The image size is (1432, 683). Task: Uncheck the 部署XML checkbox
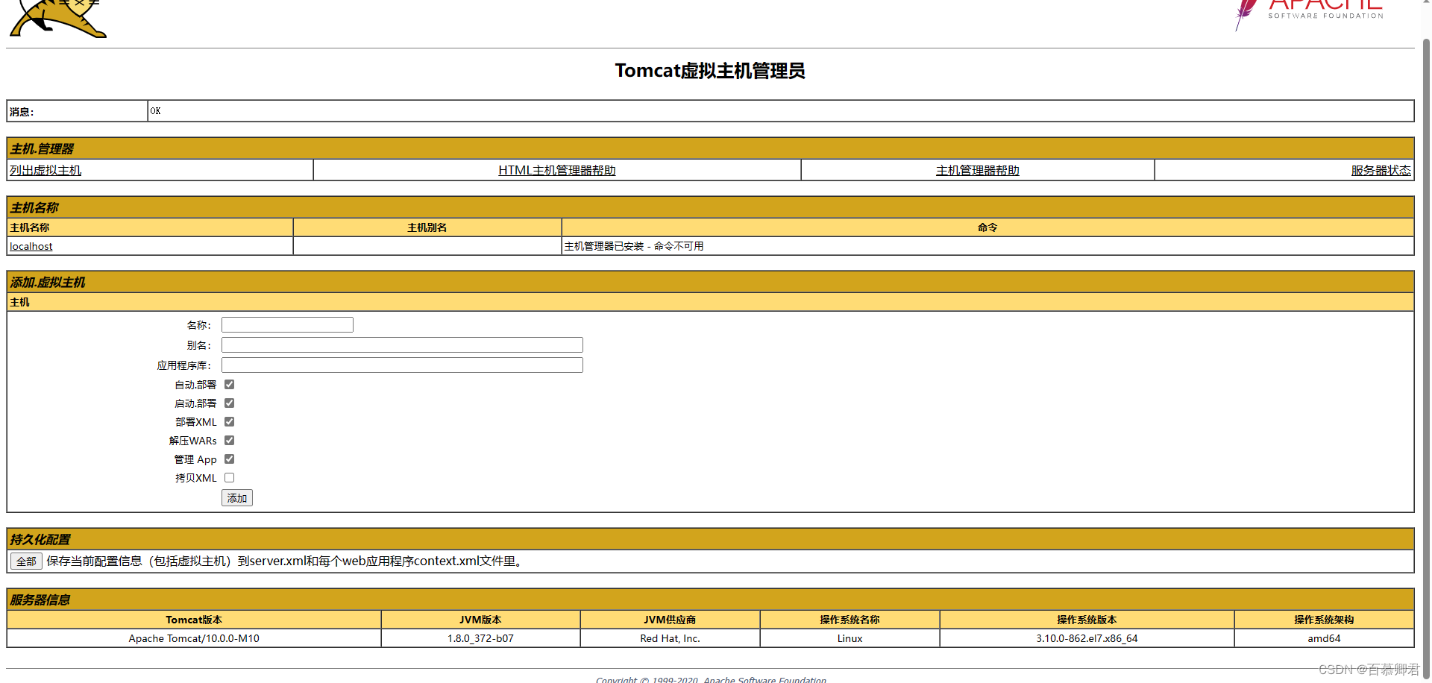click(230, 422)
